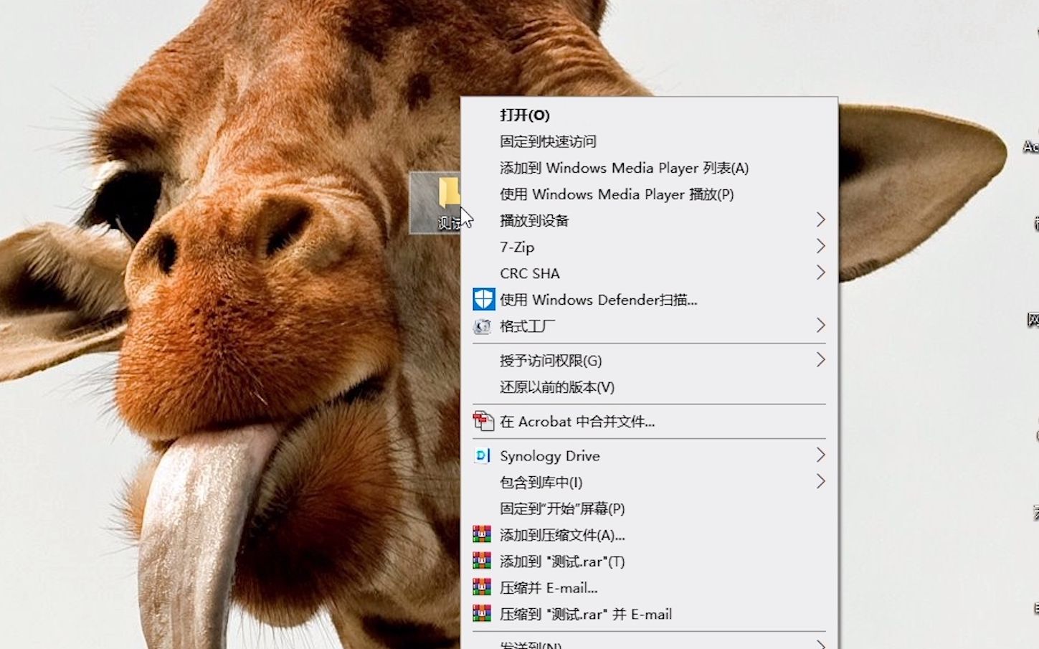Select 使用 Windows Media Player 播放(P)
This screenshot has width=1039, height=649.
pyautogui.click(x=649, y=194)
